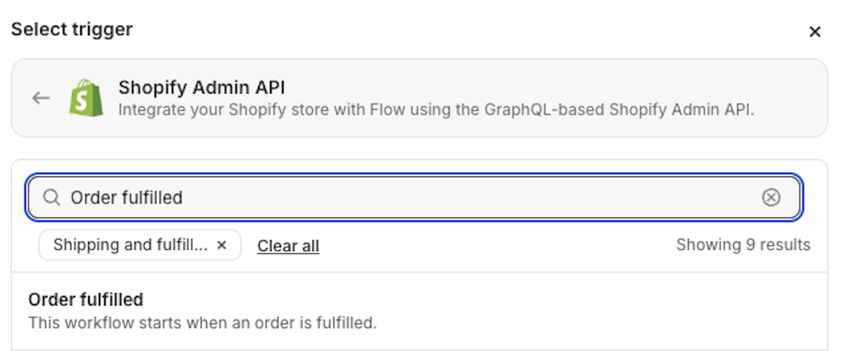Click the Shopify Admin API heading
Viewport: 843px width, 351px height.
(x=202, y=88)
